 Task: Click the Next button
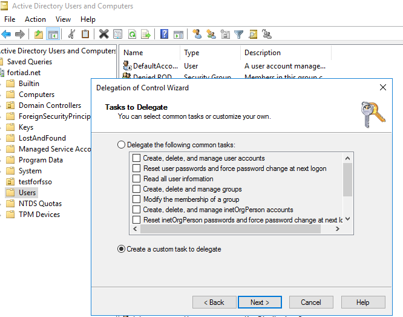click(260, 302)
